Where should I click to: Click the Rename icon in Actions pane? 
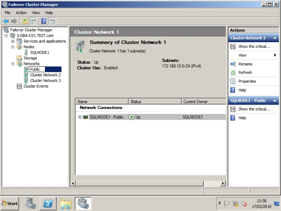point(233,64)
